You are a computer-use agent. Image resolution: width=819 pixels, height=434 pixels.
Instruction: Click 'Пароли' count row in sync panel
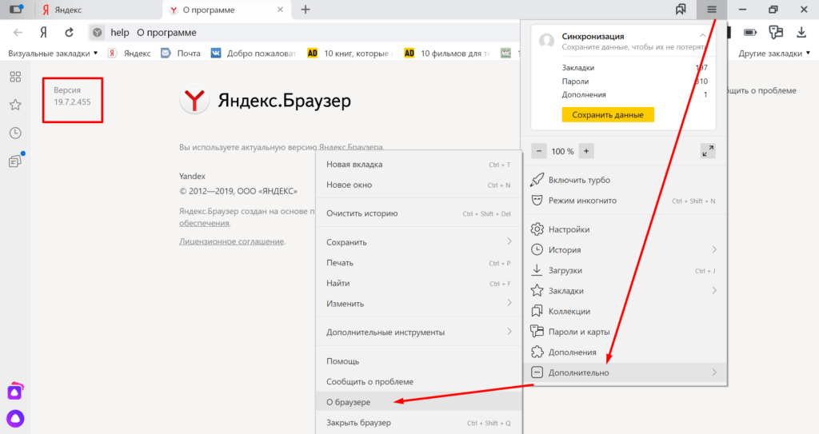634,81
